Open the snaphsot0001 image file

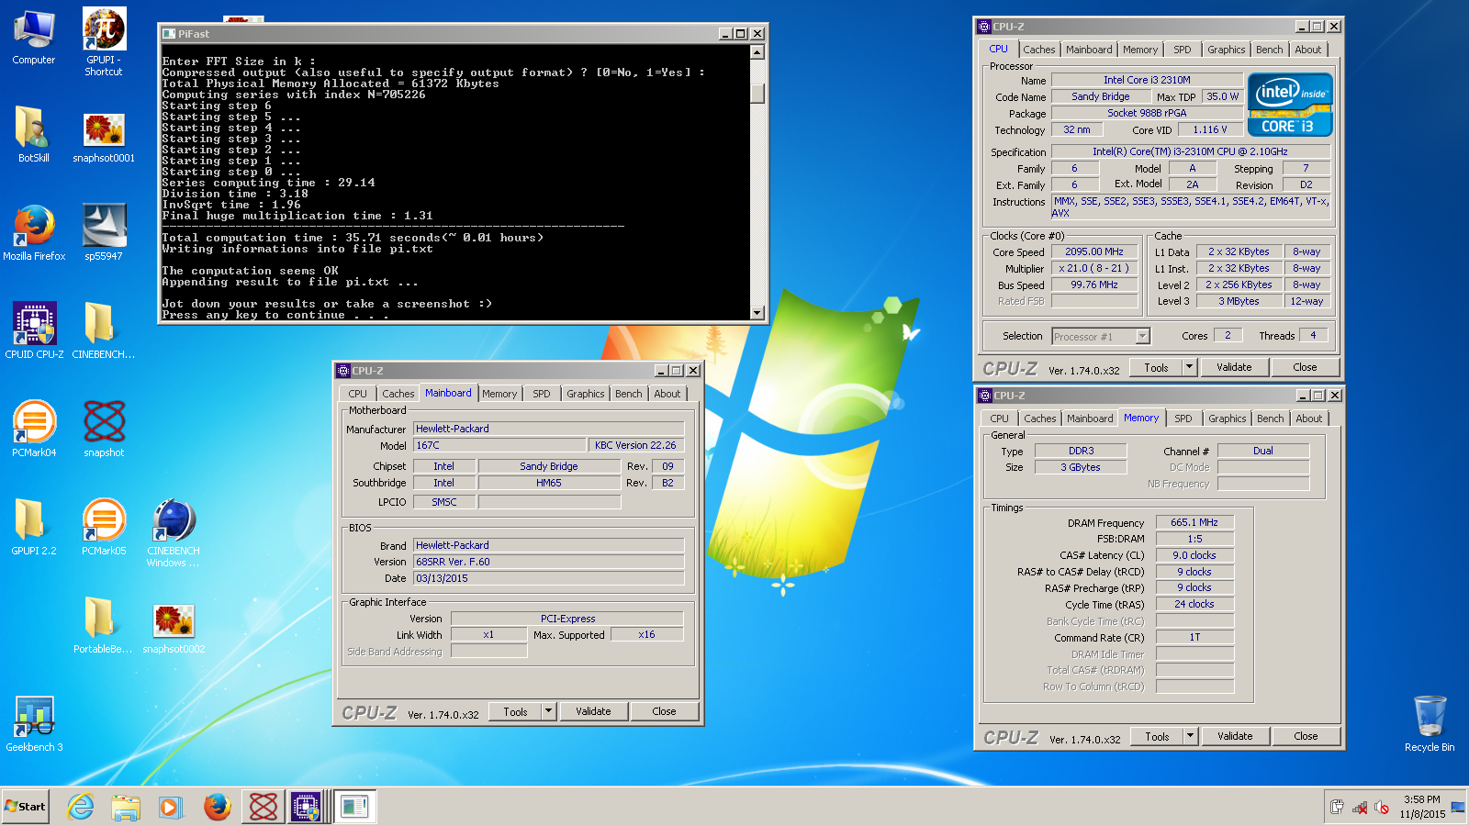(104, 138)
